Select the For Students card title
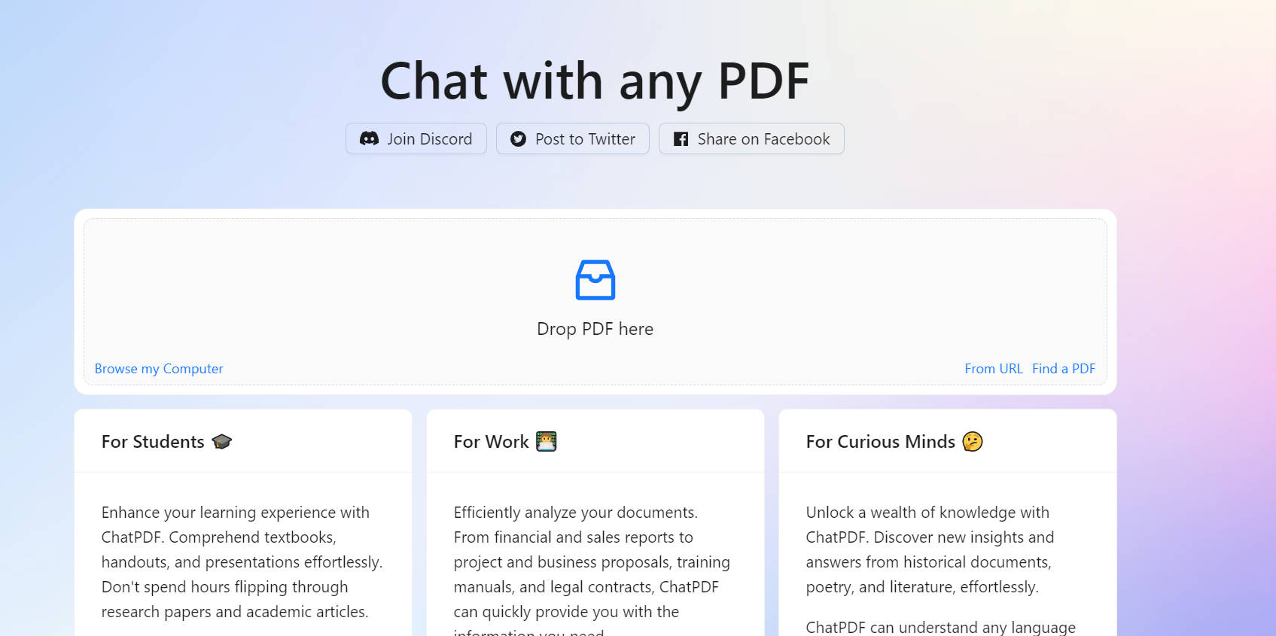 tap(153, 442)
